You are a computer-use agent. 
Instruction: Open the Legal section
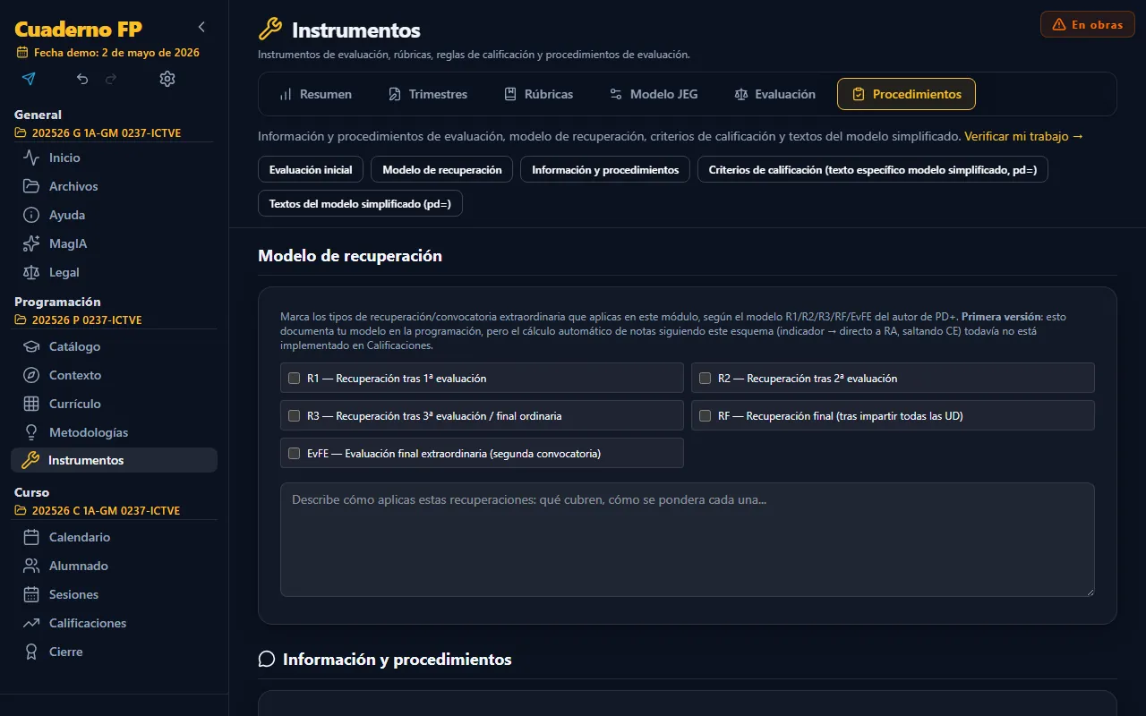115,272
